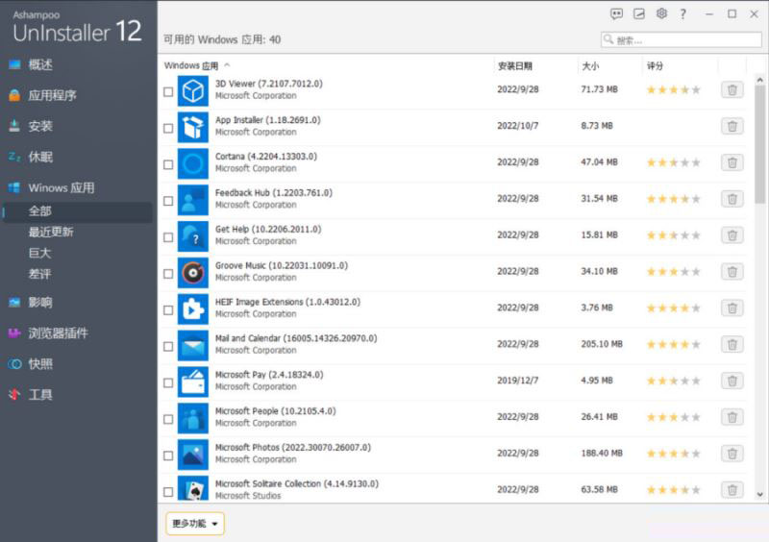Sort list by 安装日期 column

pyautogui.click(x=515, y=65)
